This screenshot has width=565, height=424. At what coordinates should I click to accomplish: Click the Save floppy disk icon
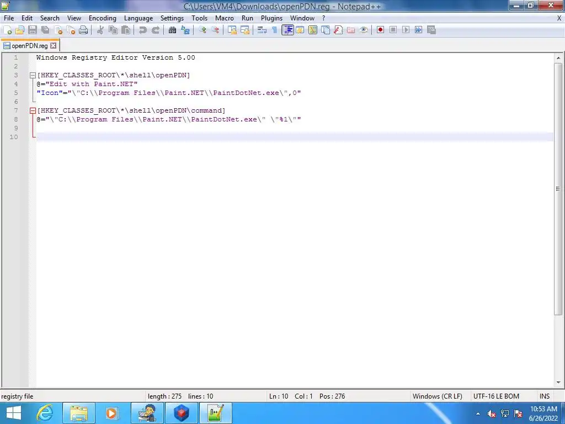tap(33, 30)
